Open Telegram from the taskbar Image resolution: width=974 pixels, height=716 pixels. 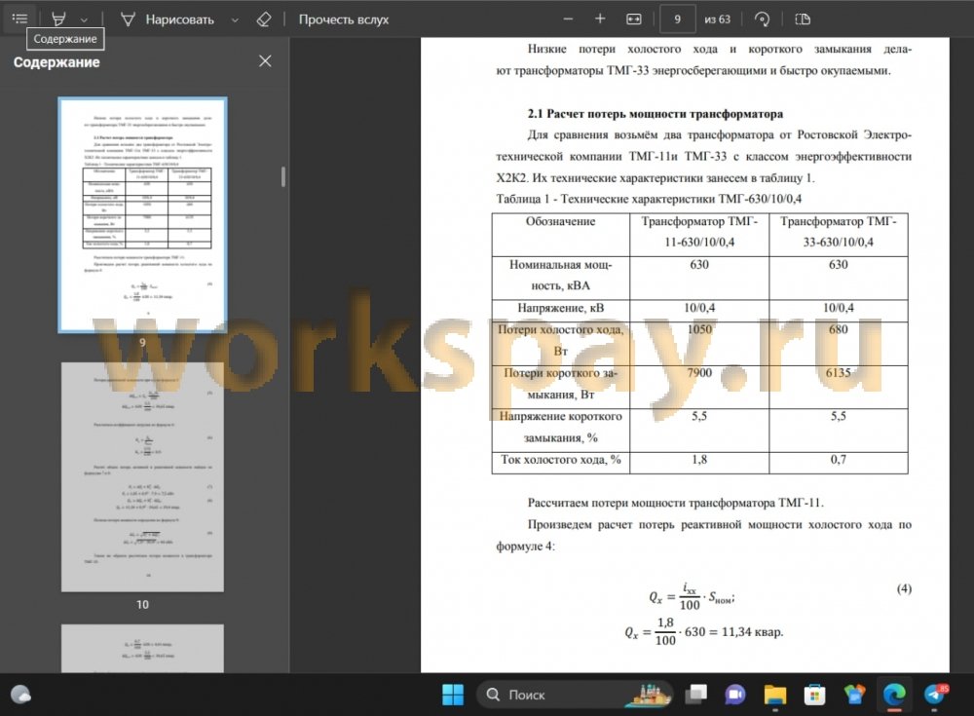pos(935,695)
